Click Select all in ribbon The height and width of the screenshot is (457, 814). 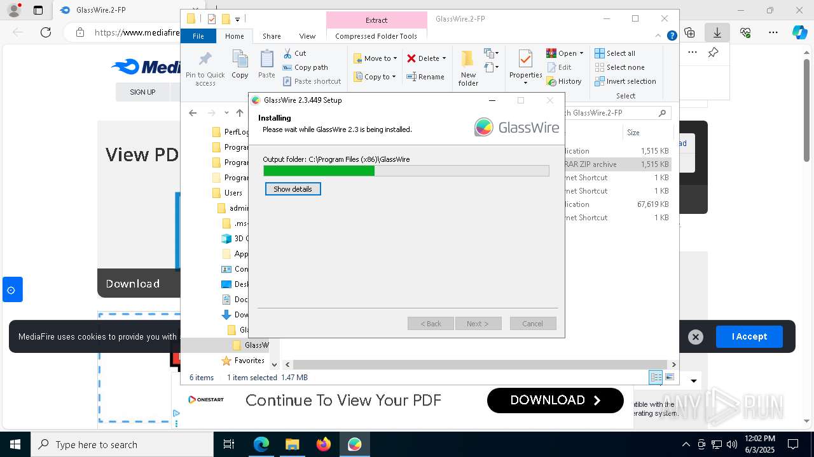pyautogui.click(x=615, y=53)
